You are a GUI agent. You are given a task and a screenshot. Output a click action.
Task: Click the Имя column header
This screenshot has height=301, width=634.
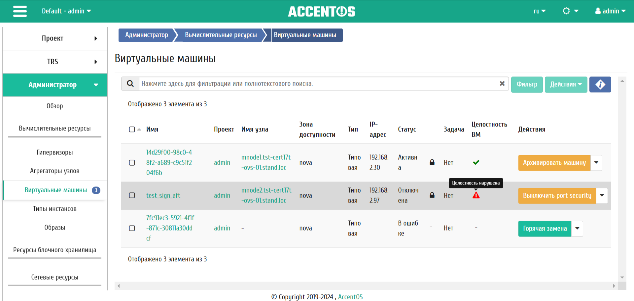[x=152, y=129]
